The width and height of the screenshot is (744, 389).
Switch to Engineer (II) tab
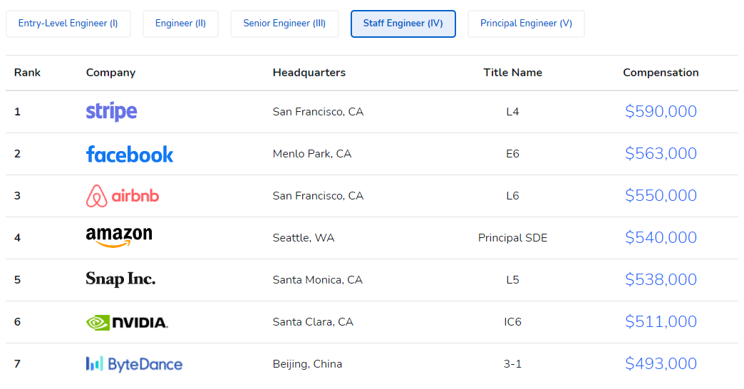click(180, 24)
